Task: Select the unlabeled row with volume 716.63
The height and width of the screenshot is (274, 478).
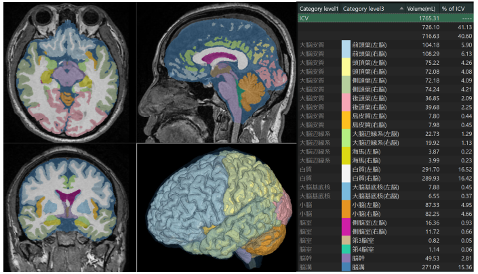Action: click(x=386, y=36)
